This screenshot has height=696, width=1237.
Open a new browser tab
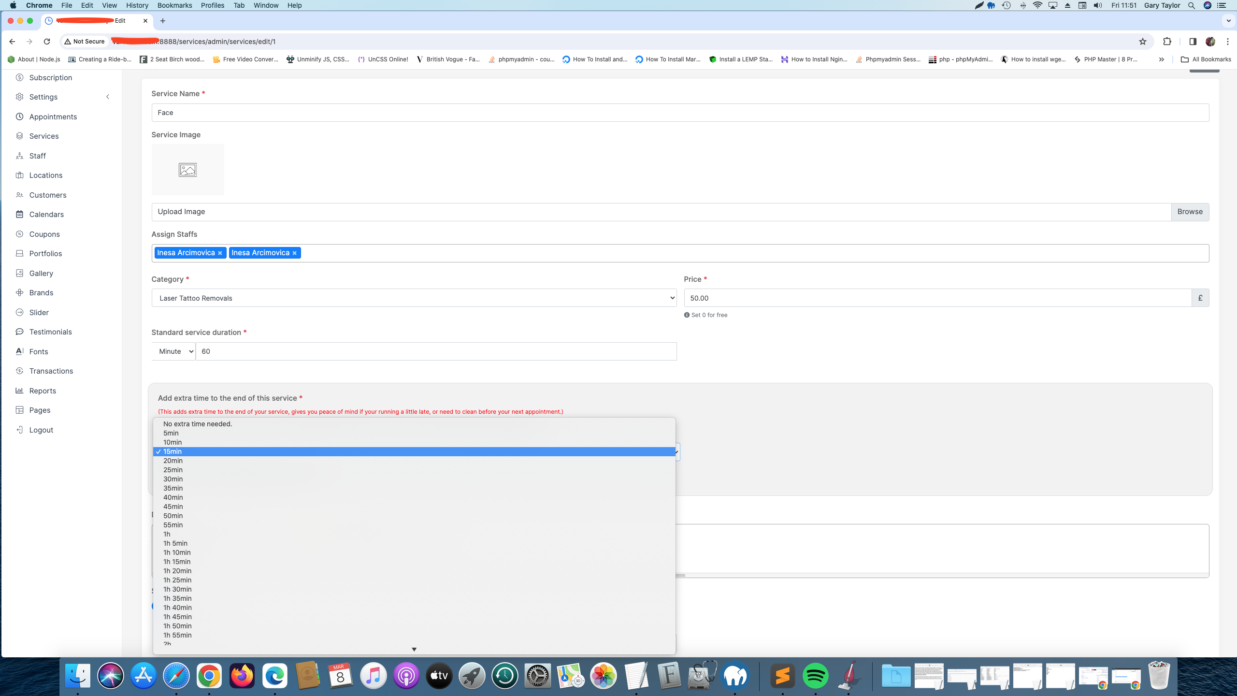click(x=163, y=21)
